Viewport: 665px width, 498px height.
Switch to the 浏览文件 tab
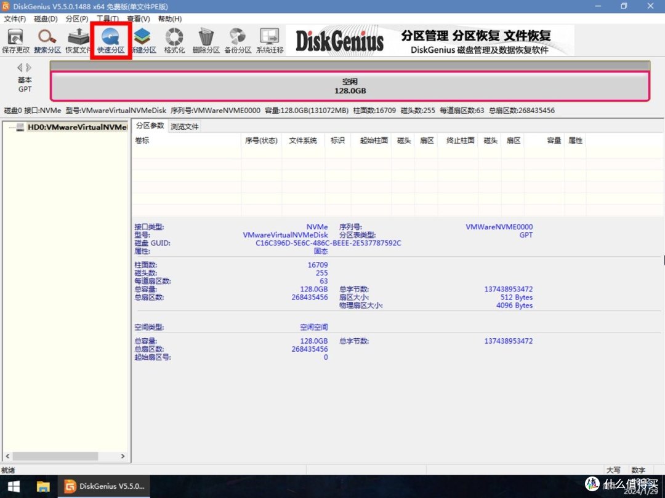click(185, 126)
